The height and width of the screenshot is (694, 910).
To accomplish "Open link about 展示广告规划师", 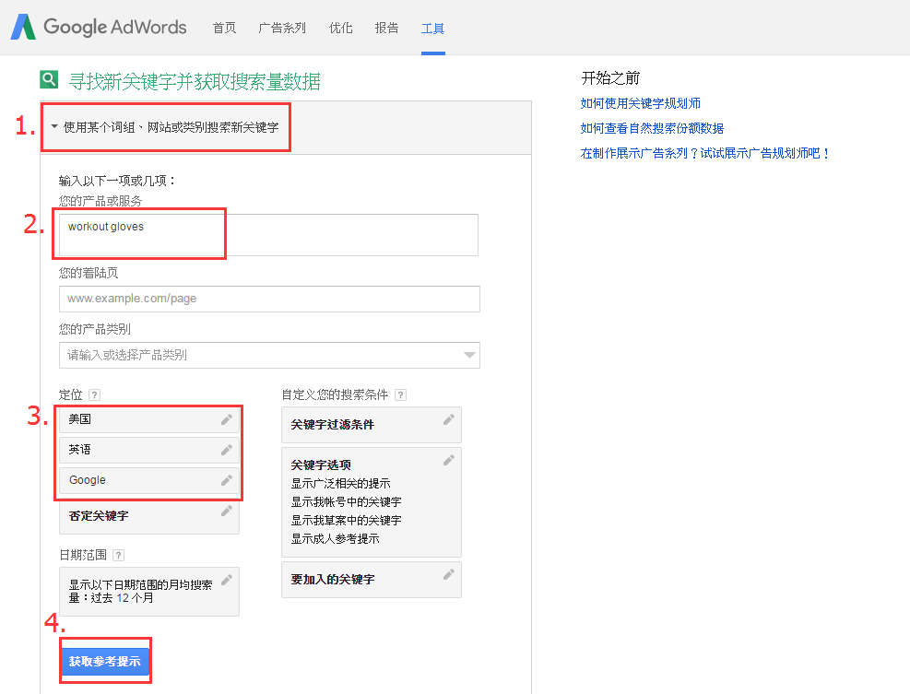I will (x=705, y=153).
